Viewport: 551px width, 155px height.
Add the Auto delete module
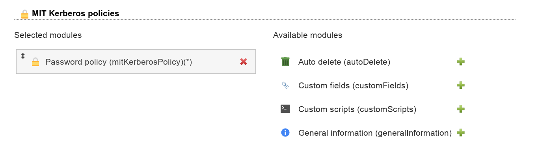tap(460, 62)
